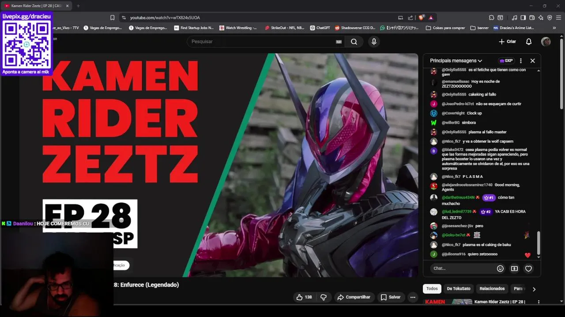Open Dracieu's Anime List bookmark
565x317 pixels.
tap(514, 28)
